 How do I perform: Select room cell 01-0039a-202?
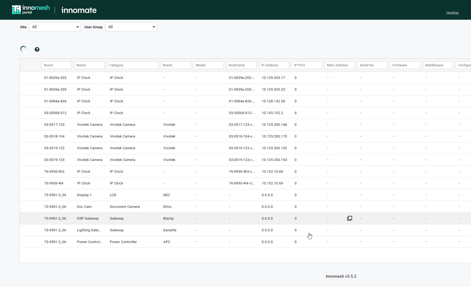click(55, 78)
